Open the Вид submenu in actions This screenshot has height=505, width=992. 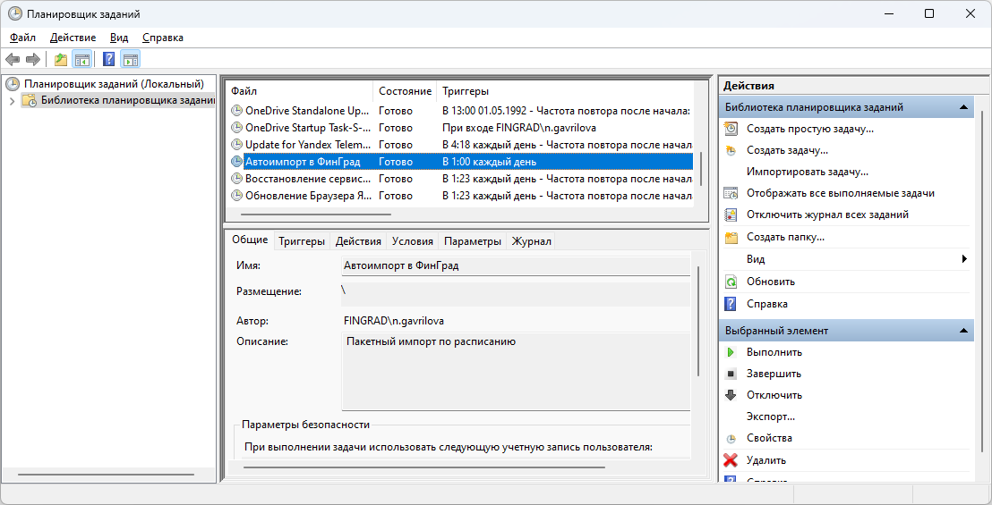(x=964, y=259)
